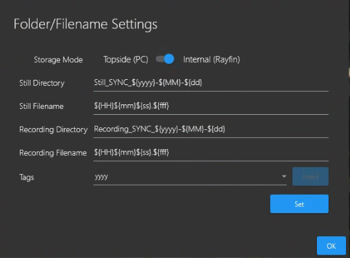The height and width of the screenshot is (258, 350).
Task: Click the Insert button
Action: [x=310, y=177]
